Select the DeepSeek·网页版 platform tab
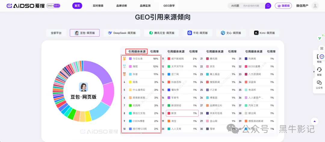The image size is (325, 142). [x=122, y=33]
